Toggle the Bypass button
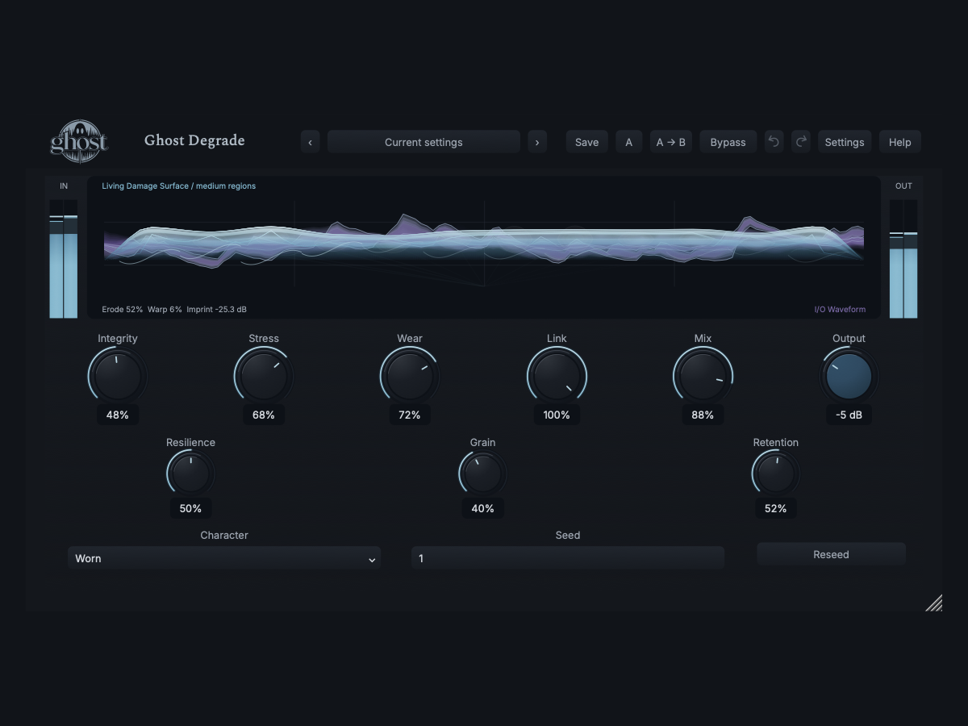Screen dimensions: 968x726 [728, 142]
